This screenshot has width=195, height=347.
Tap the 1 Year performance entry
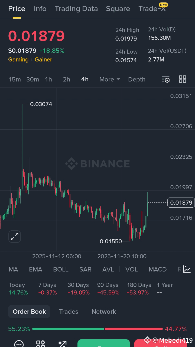[165, 289]
